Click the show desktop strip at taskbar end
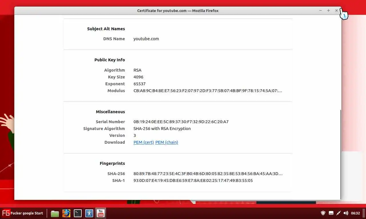The width and height of the screenshot is (366, 219). pyautogui.click(x=364, y=213)
